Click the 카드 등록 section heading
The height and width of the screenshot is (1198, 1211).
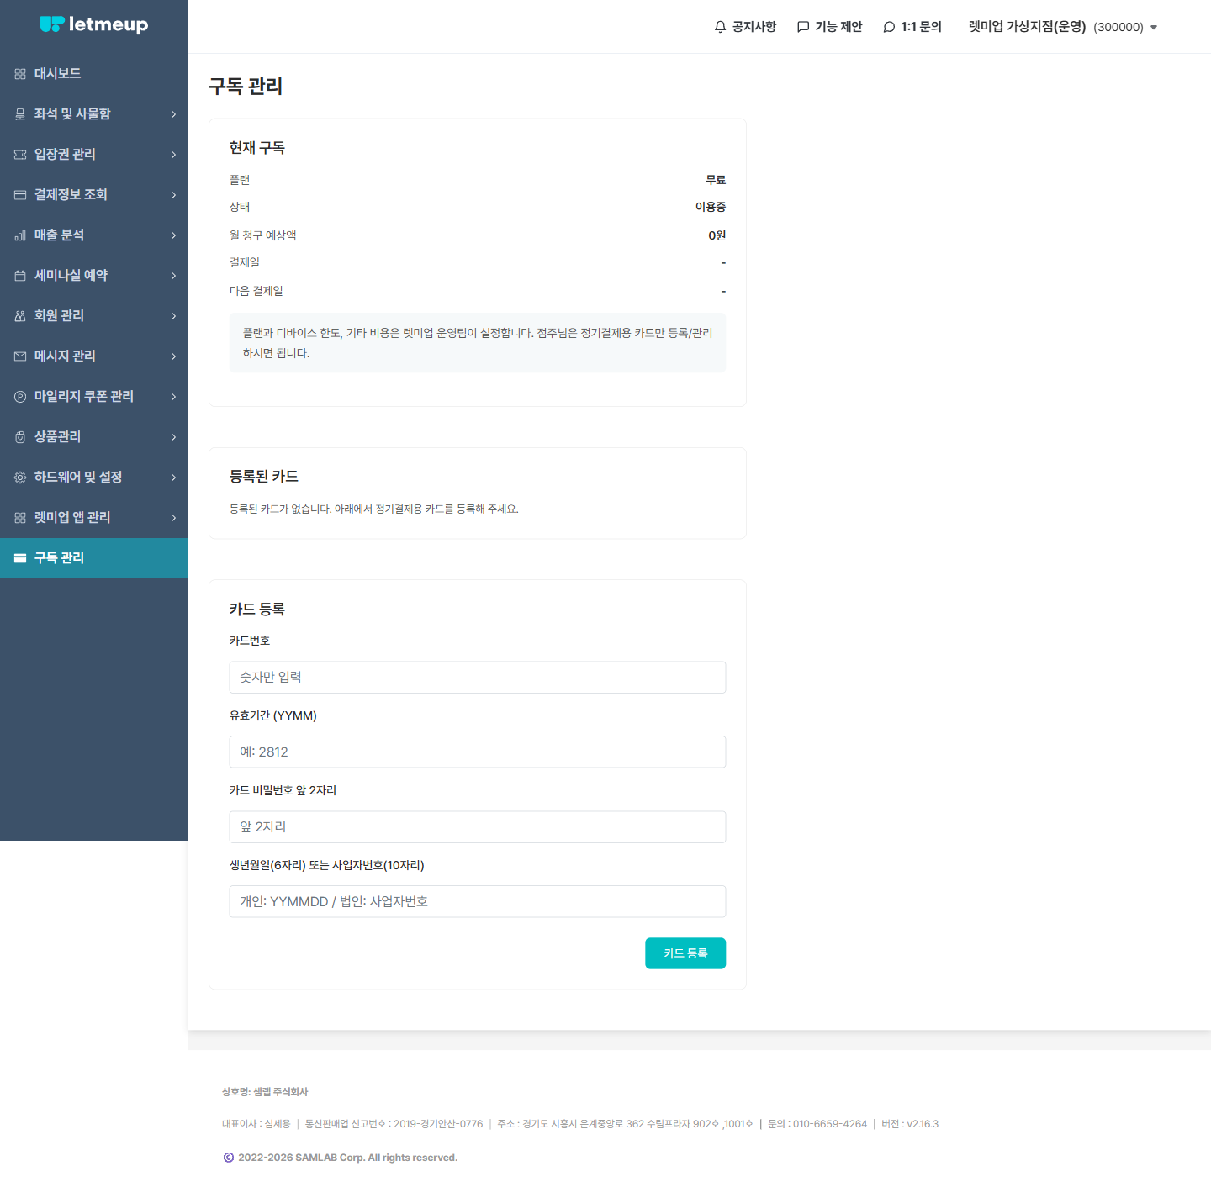tap(257, 610)
